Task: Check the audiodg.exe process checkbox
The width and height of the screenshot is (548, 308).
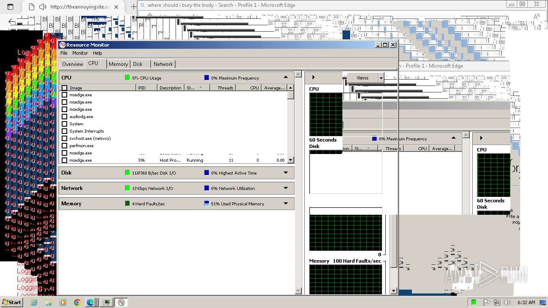Action: click(x=65, y=116)
